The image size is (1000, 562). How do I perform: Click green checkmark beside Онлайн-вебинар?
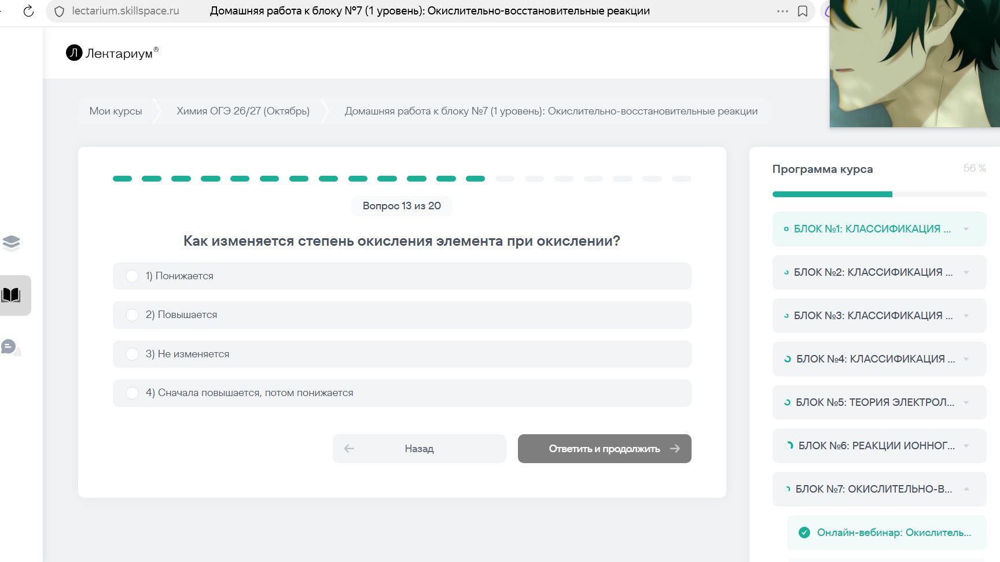point(804,533)
